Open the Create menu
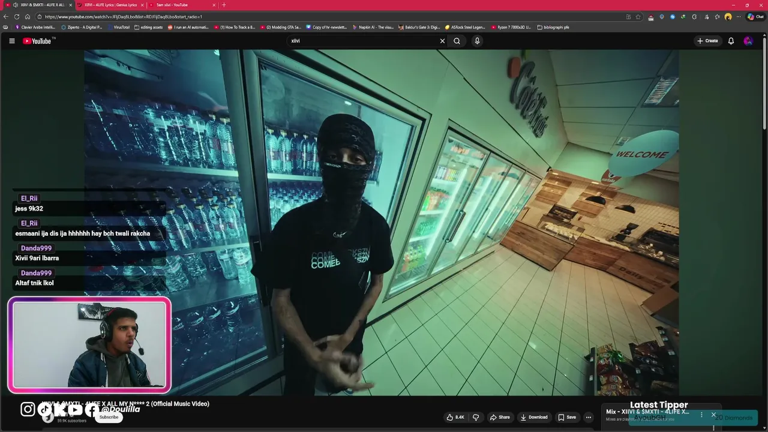The image size is (768, 432). click(707, 41)
